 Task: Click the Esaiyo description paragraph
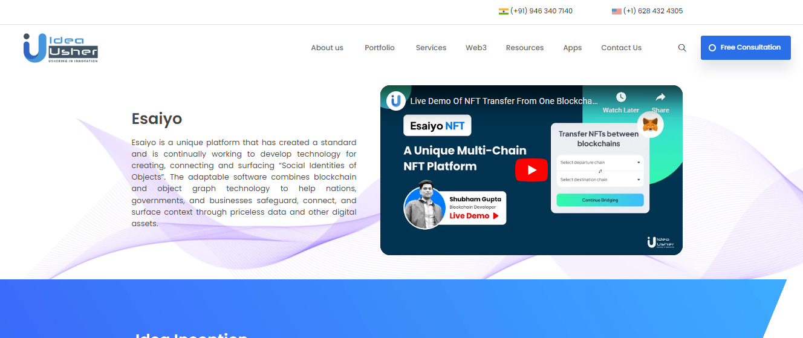244,183
